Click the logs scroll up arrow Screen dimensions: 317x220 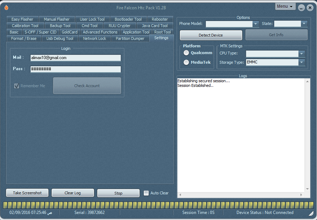(x=307, y=82)
